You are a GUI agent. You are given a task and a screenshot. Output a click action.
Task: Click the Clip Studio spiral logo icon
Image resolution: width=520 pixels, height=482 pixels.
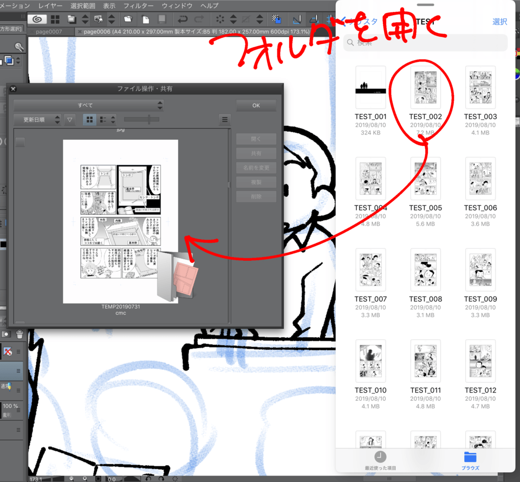click(x=36, y=20)
